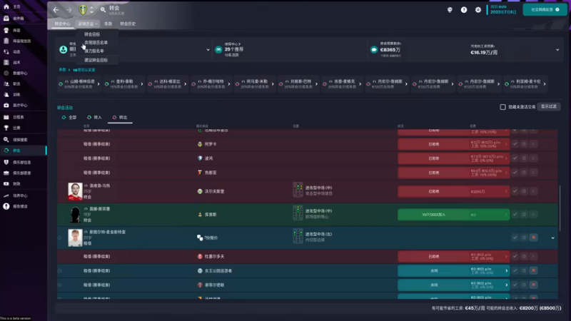Click the 显示过滤 button
Viewport: 571px width, 321px height.
tap(549, 106)
